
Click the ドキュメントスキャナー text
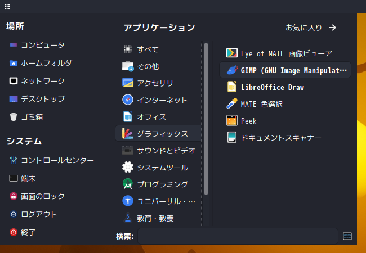281,138
